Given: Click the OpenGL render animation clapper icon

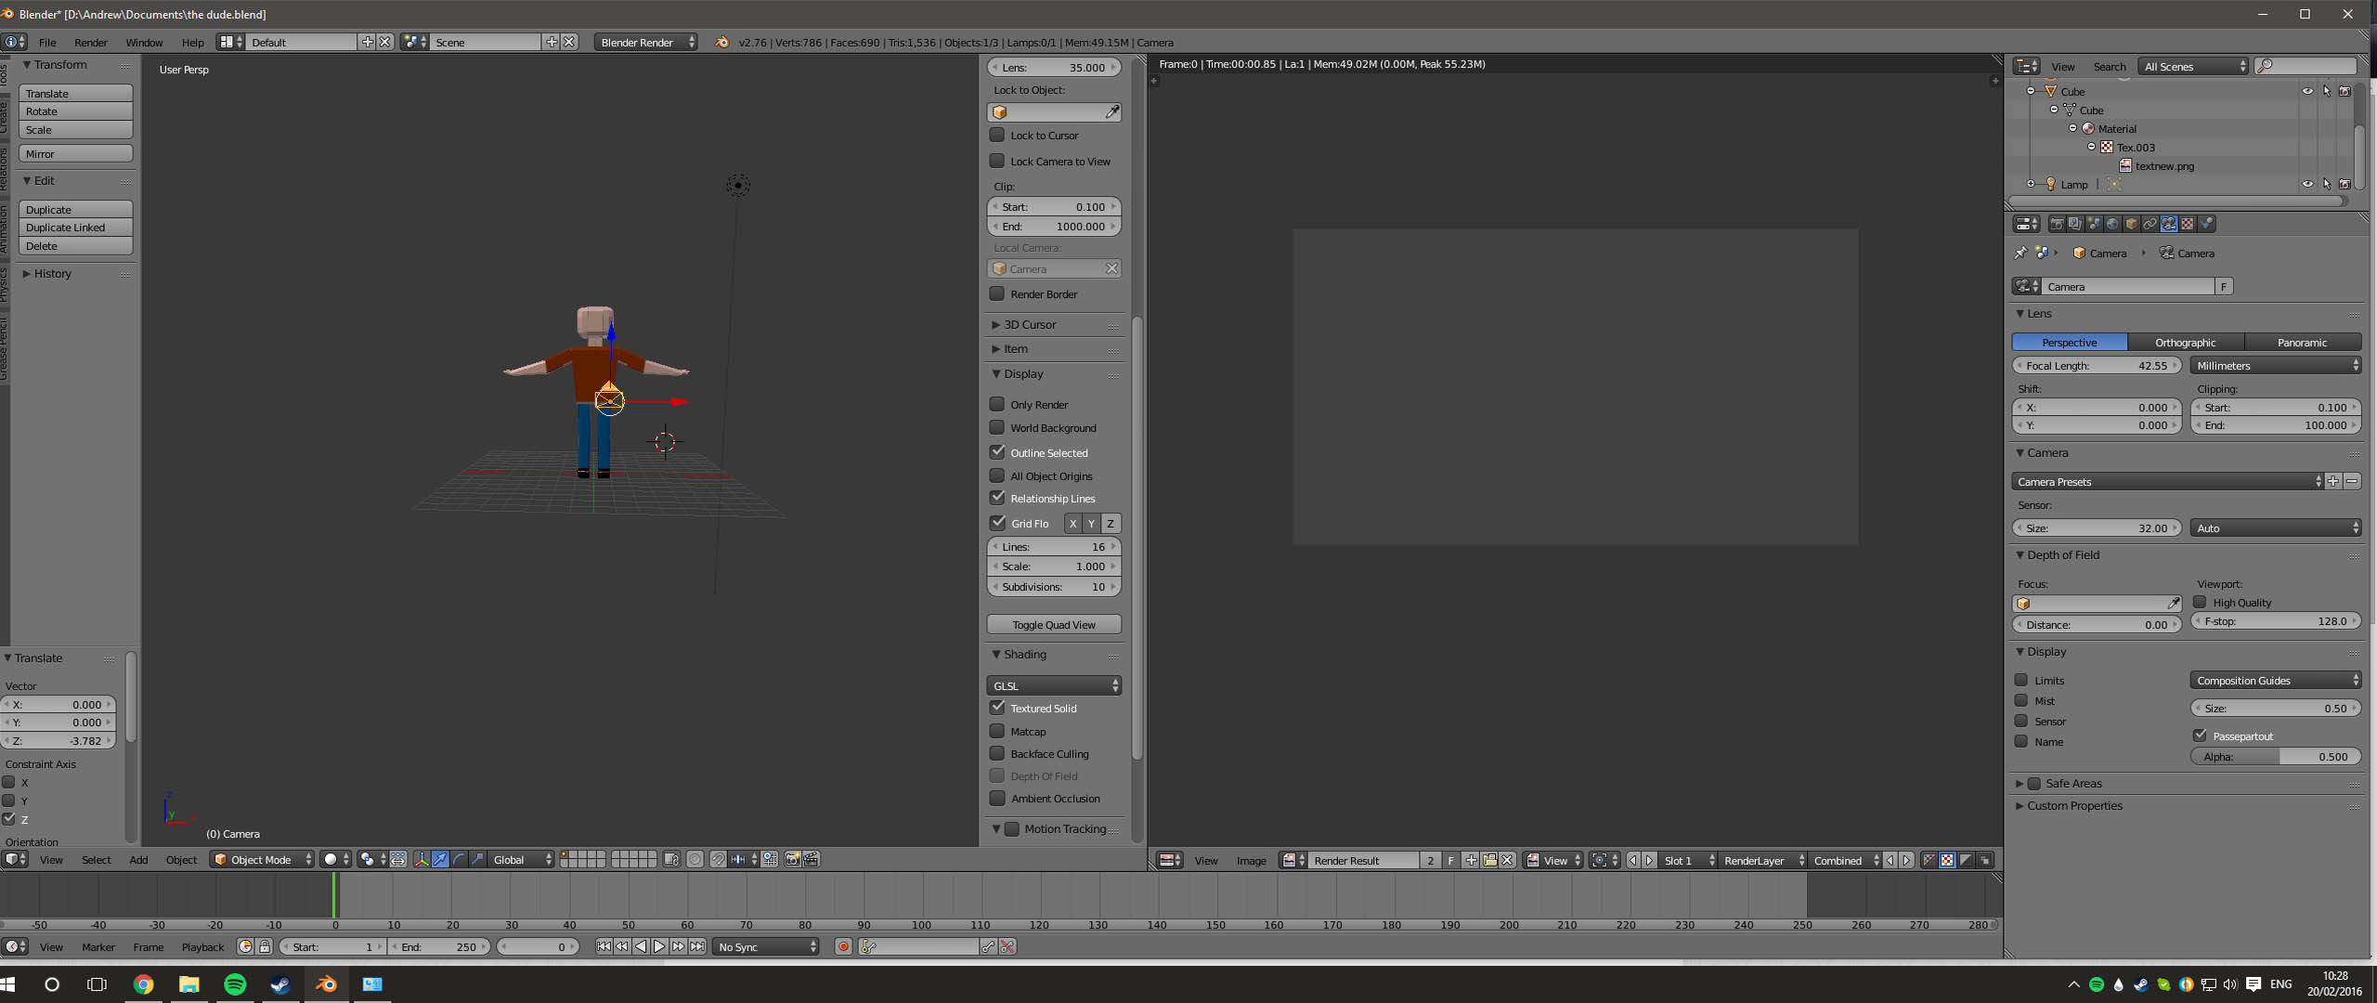Looking at the screenshot, I should click(x=812, y=859).
